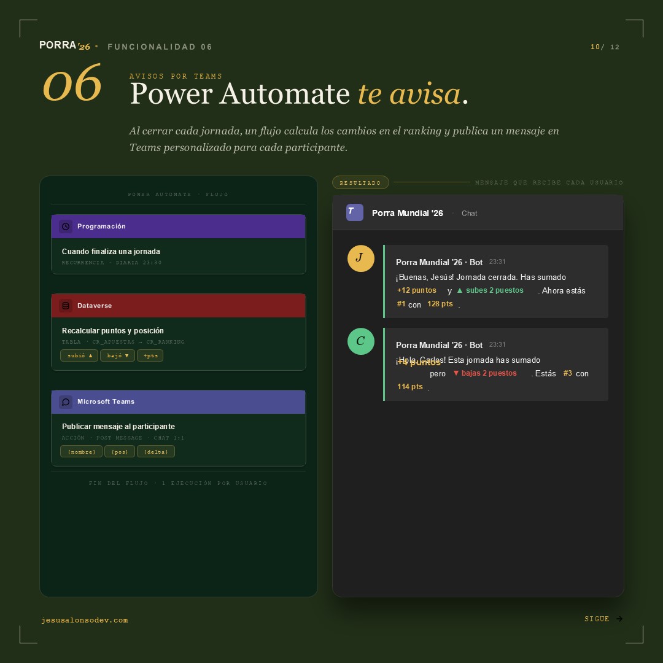This screenshot has height=663, width=663.
Task: Click the '10/ 12' page counter
Action: pyautogui.click(x=605, y=47)
